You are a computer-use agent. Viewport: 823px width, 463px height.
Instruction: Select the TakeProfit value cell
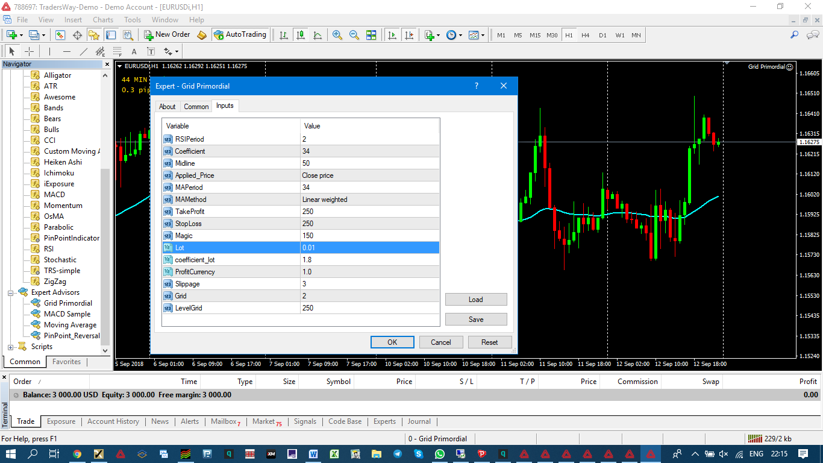[370, 212]
